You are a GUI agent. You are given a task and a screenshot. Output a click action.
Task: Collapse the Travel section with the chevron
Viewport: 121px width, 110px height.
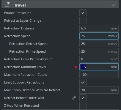point(113,5)
